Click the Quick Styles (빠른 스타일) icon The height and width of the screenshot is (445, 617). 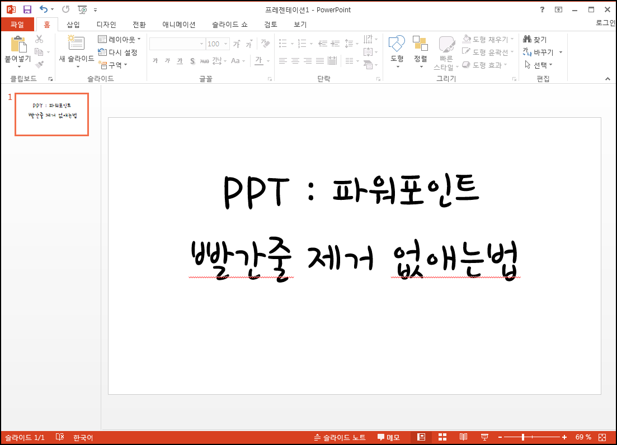click(x=446, y=44)
